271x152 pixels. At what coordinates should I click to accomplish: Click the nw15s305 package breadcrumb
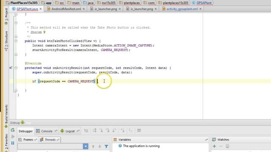[106, 3]
